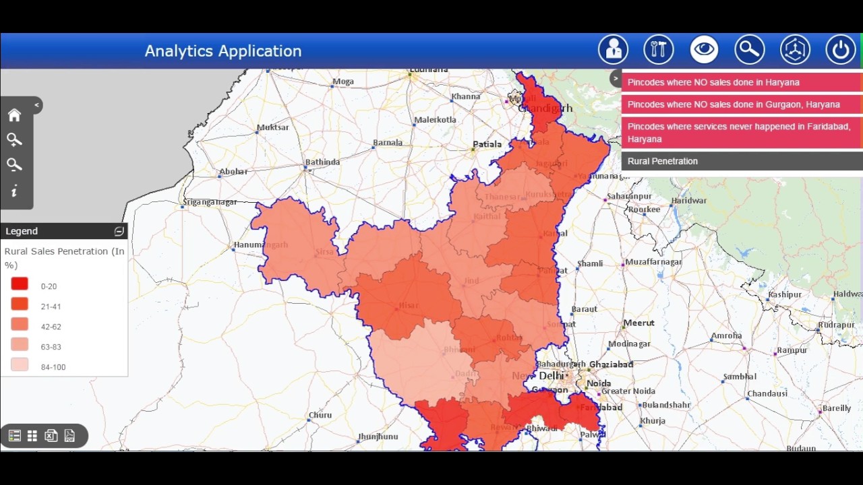Select the Rural Penetration item
The width and height of the screenshot is (863, 485).
[x=742, y=161]
